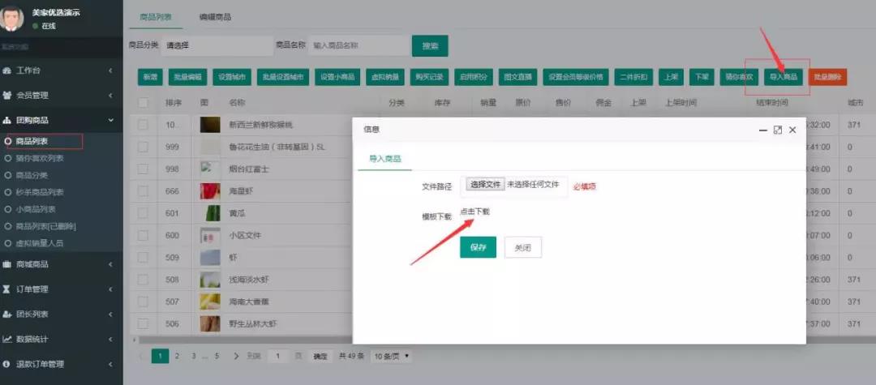Click the 会员管理 members icon

pyautogui.click(x=7, y=96)
